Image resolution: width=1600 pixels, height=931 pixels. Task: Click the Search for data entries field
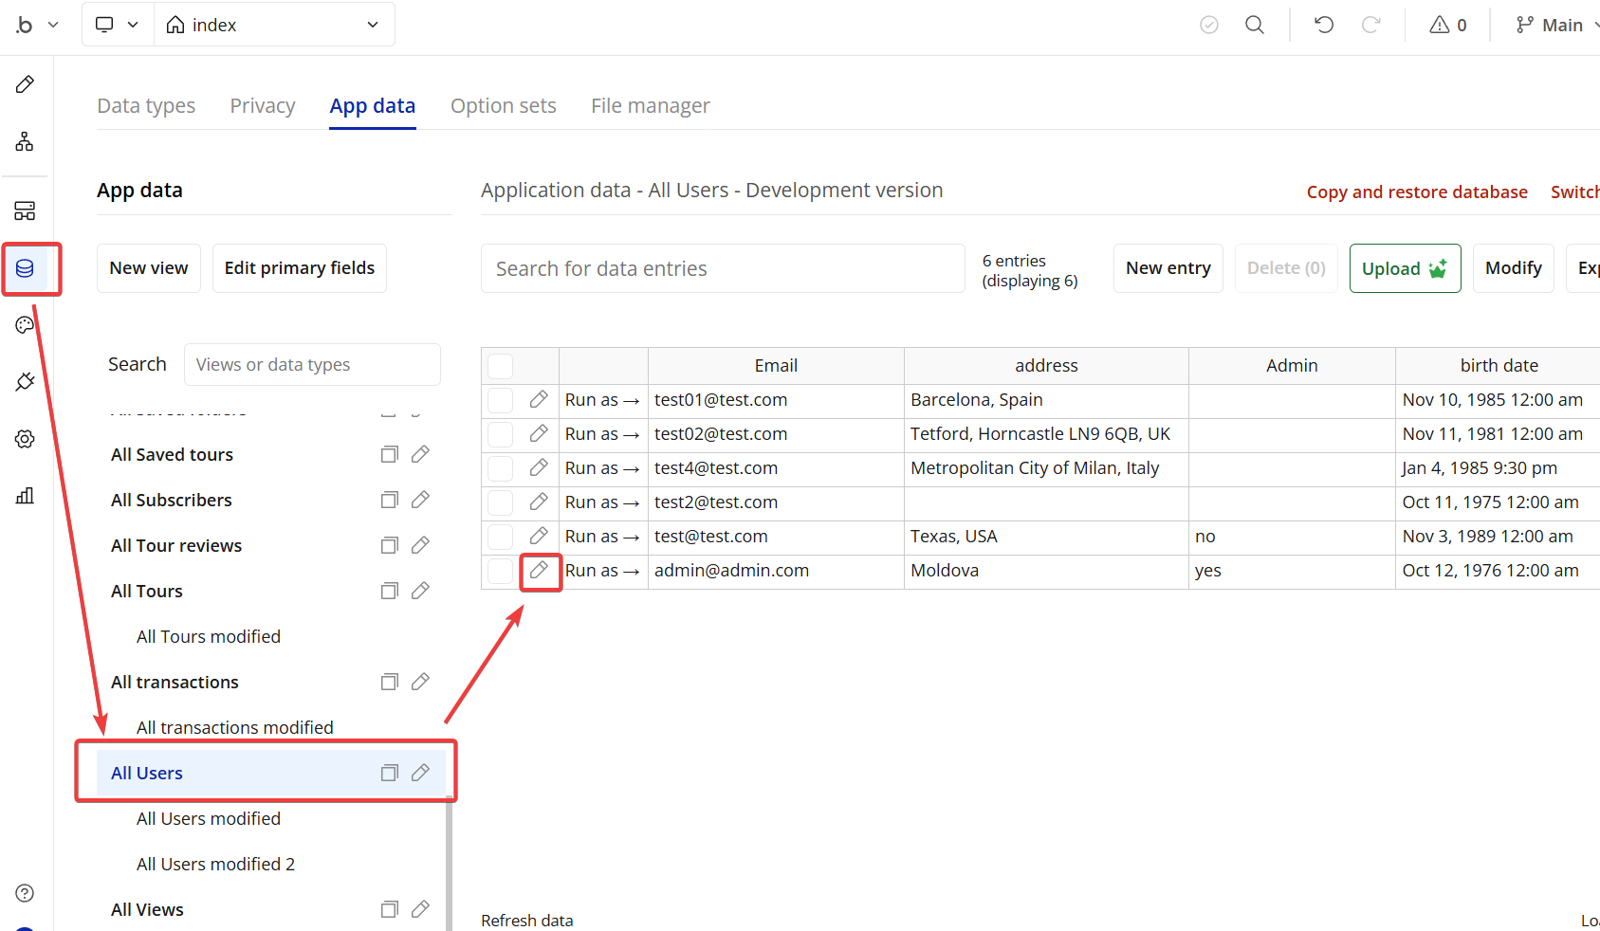(722, 269)
